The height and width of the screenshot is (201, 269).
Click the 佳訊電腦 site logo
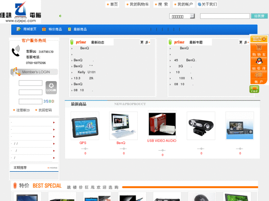tap(20, 12)
